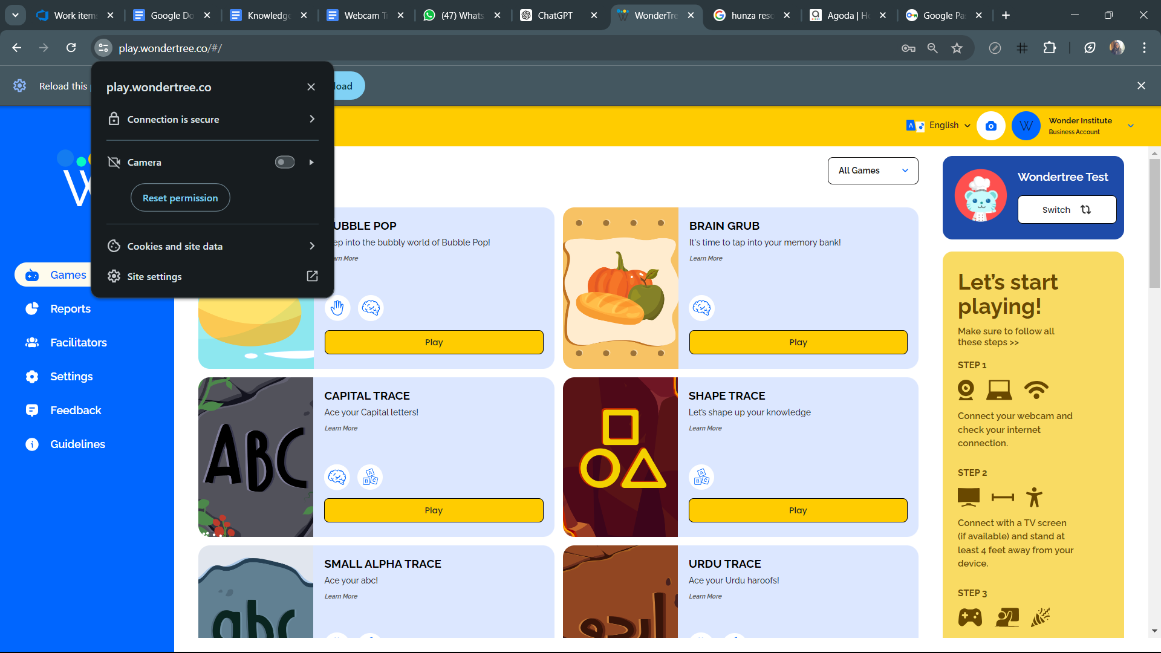Viewport: 1161px width, 653px height.
Task: Open Chrome three-dot menu
Action: tap(1144, 48)
